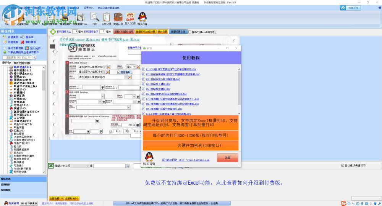Select the 韵达快递(2014) template
Screen dimensions: 382x206
tap(24, 83)
